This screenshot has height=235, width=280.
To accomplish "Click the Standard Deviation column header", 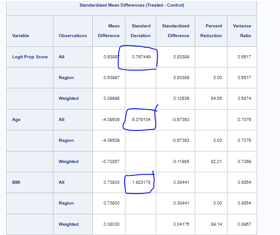I will 141,31.
